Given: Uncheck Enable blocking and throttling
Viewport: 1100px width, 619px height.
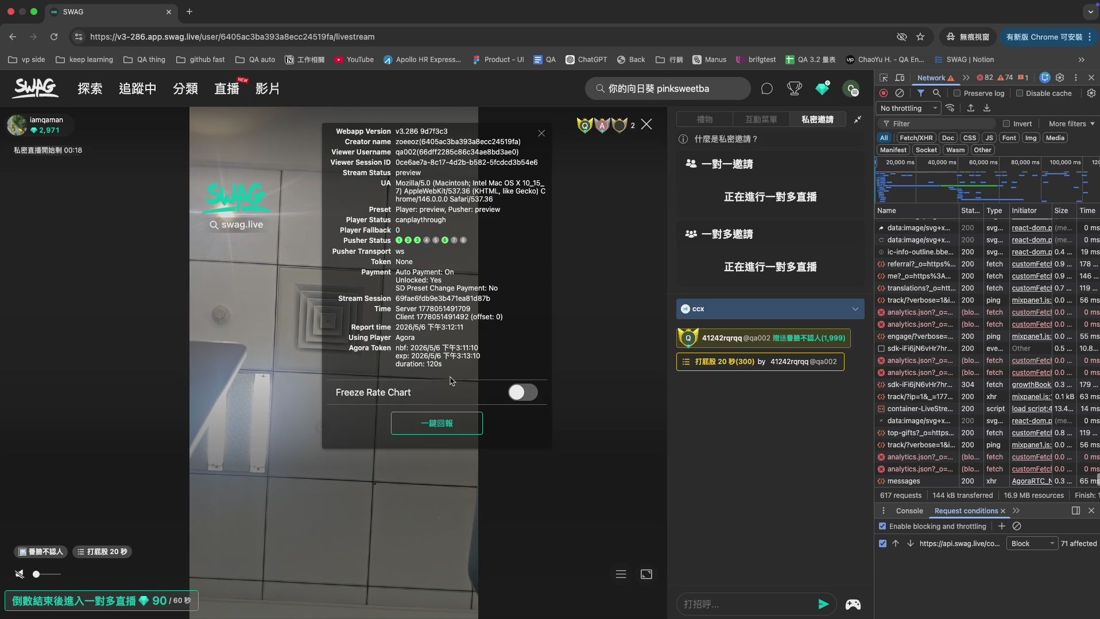Looking at the screenshot, I should click(x=882, y=526).
